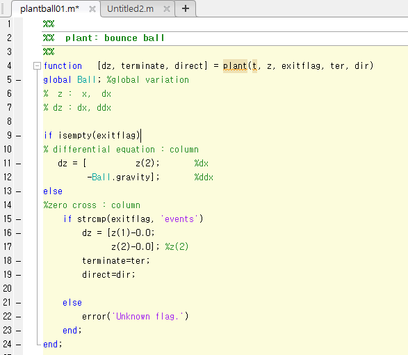Screen dimensions: 408x355
Task: Click the 'else' keyword on line 21
Action: 72,303
